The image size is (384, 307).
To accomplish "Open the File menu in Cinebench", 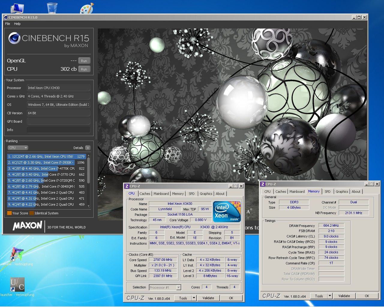I will [7, 24].
